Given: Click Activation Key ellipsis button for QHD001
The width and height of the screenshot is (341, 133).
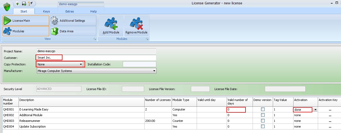Looking at the screenshot, I should point(330,110).
